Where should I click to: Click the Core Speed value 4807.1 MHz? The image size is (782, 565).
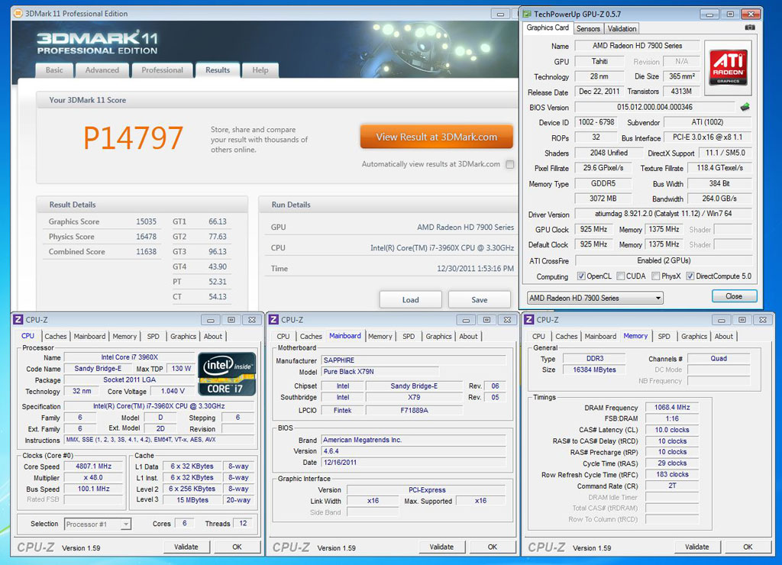(x=93, y=467)
